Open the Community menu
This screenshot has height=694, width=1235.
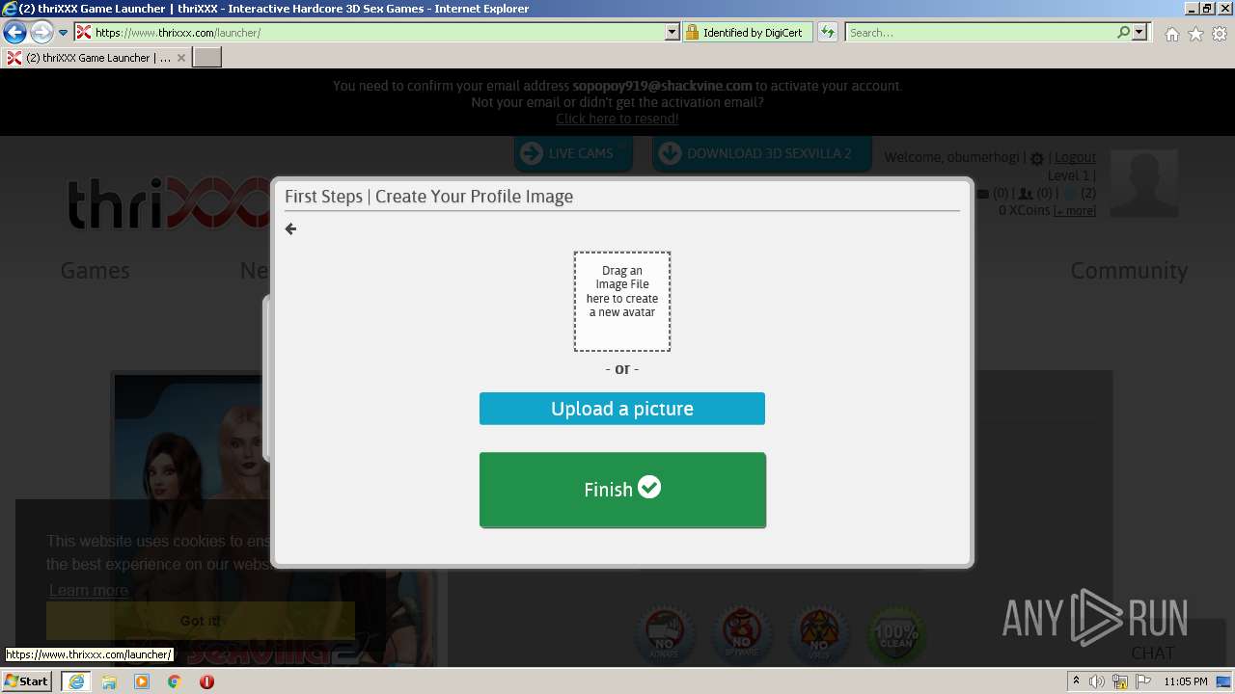[x=1129, y=271]
